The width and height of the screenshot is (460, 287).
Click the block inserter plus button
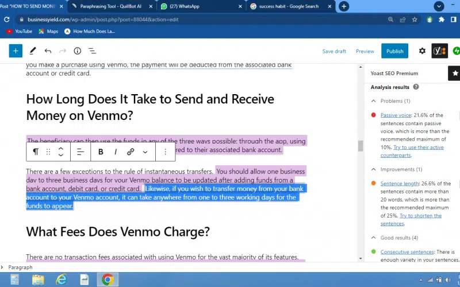16,51
